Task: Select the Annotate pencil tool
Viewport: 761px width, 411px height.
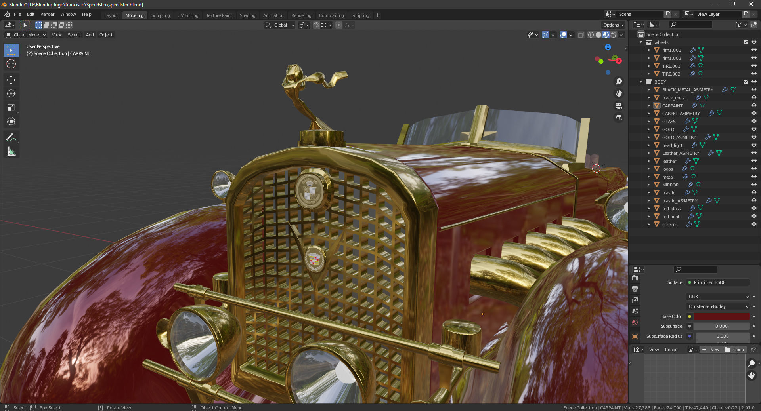Action: coord(11,137)
